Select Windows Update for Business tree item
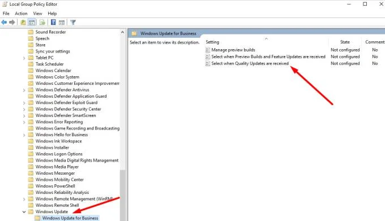 [x=70, y=218]
